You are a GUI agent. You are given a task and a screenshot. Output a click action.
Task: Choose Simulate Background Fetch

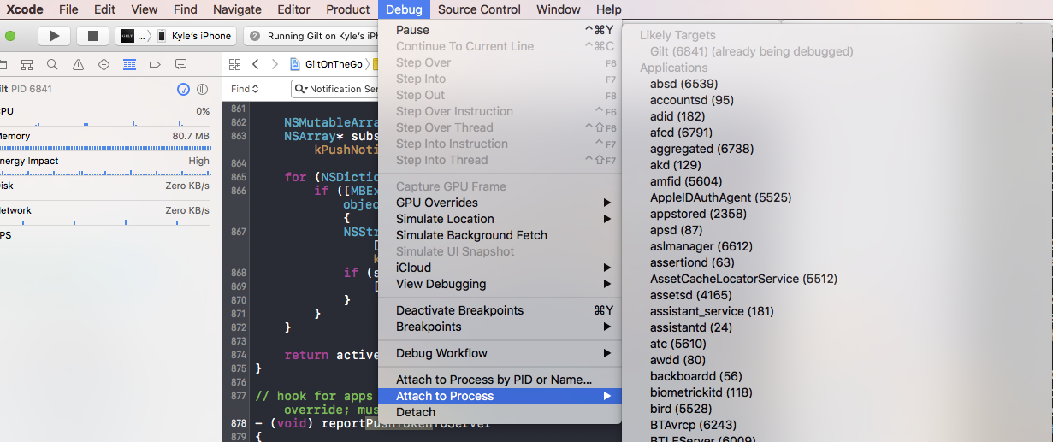coord(500,235)
